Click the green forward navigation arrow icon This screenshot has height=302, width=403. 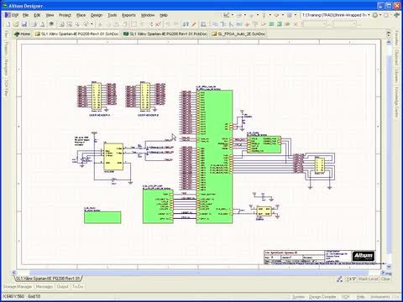tap(396, 15)
